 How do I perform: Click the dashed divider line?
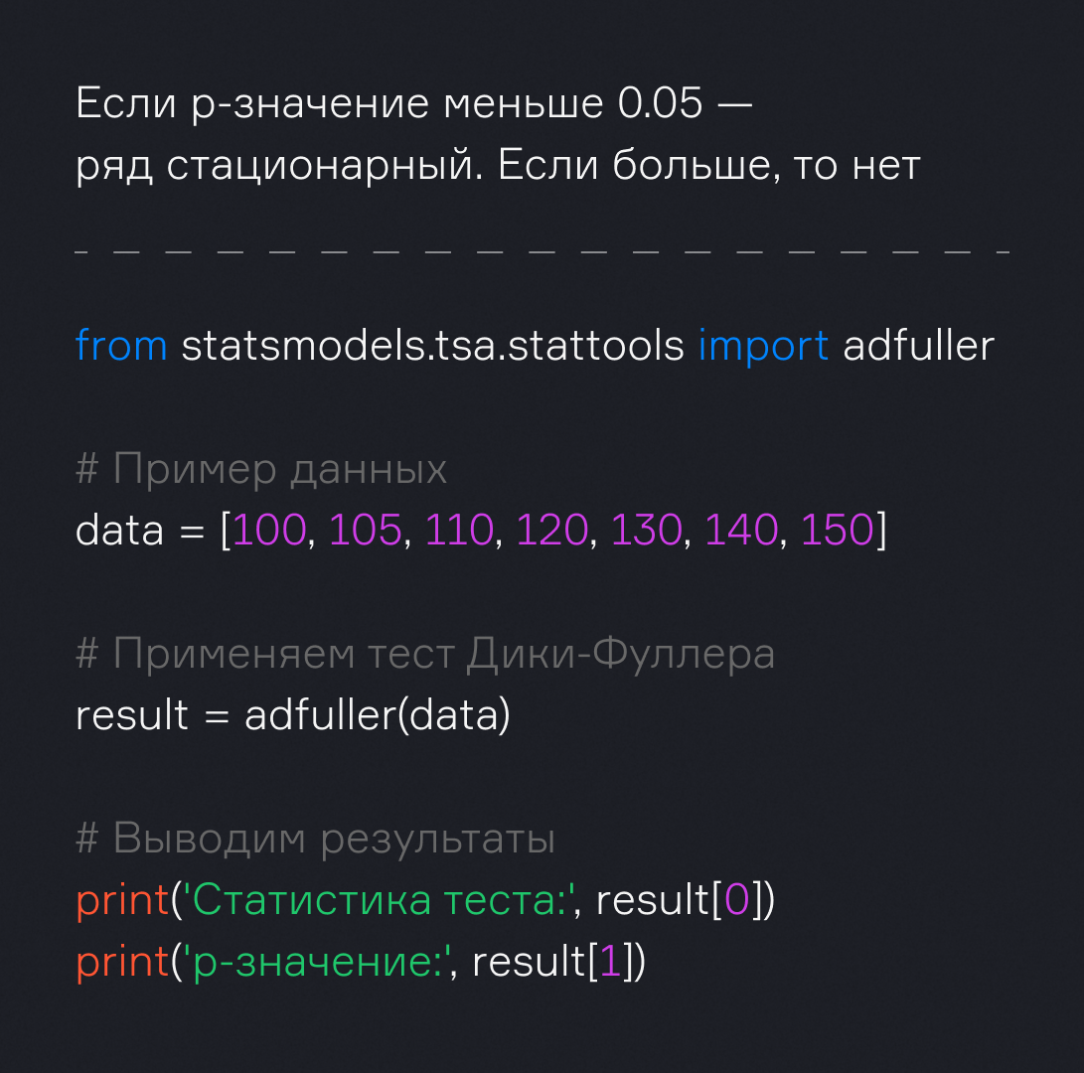pos(542,250)
